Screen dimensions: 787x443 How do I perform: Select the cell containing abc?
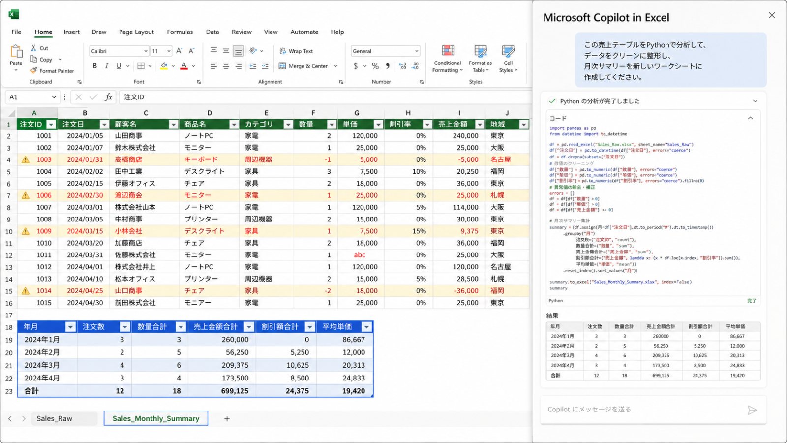click(360, 255)
